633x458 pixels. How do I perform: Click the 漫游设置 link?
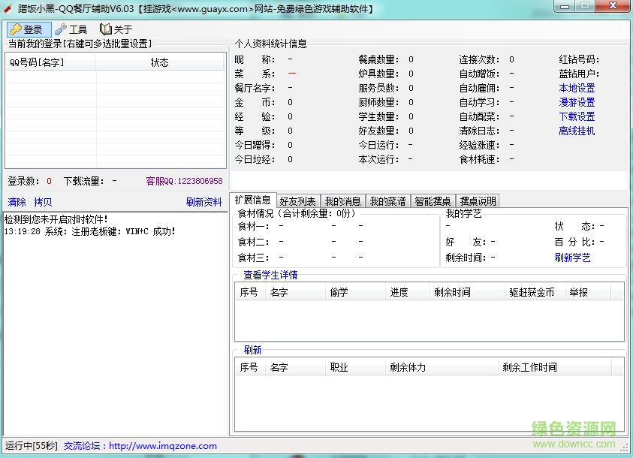tap(577, 102)
